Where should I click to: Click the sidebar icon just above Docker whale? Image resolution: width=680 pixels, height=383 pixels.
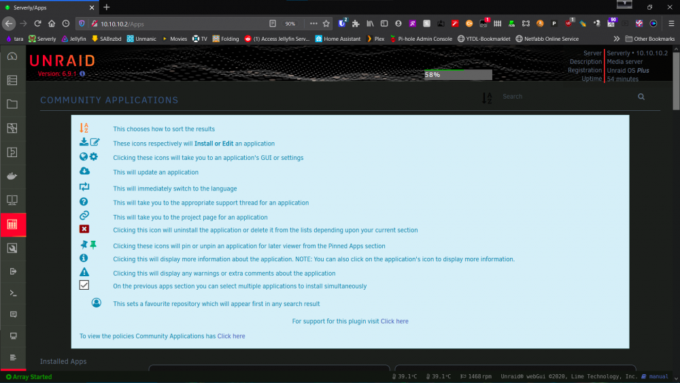tap(12, 152)
